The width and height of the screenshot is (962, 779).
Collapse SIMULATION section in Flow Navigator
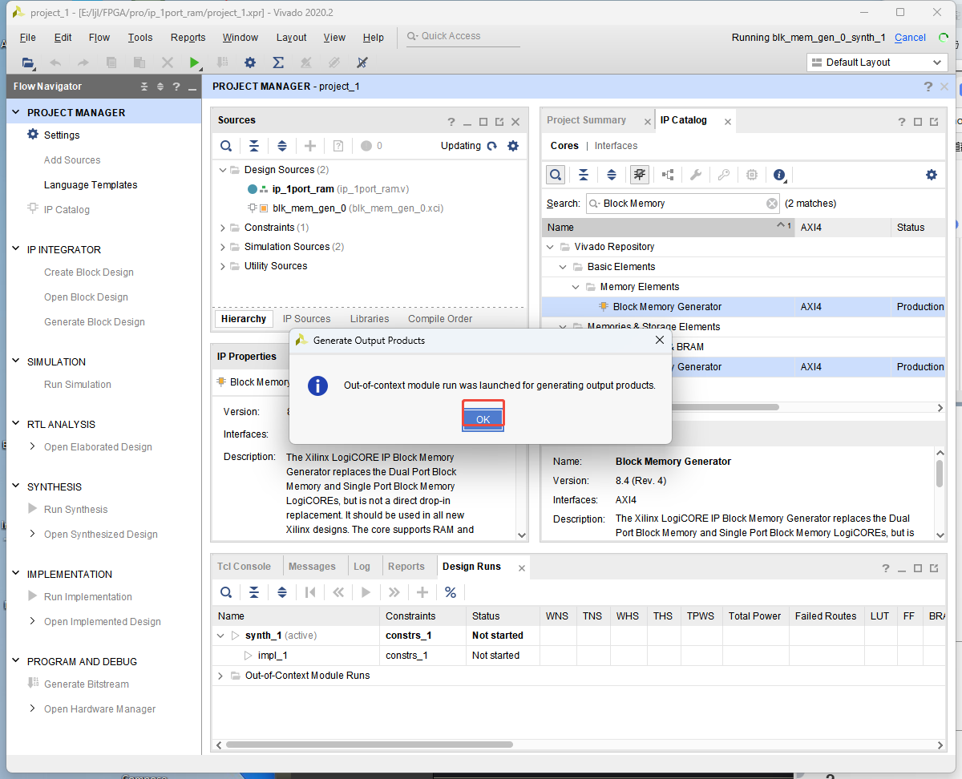coord(15,361)
